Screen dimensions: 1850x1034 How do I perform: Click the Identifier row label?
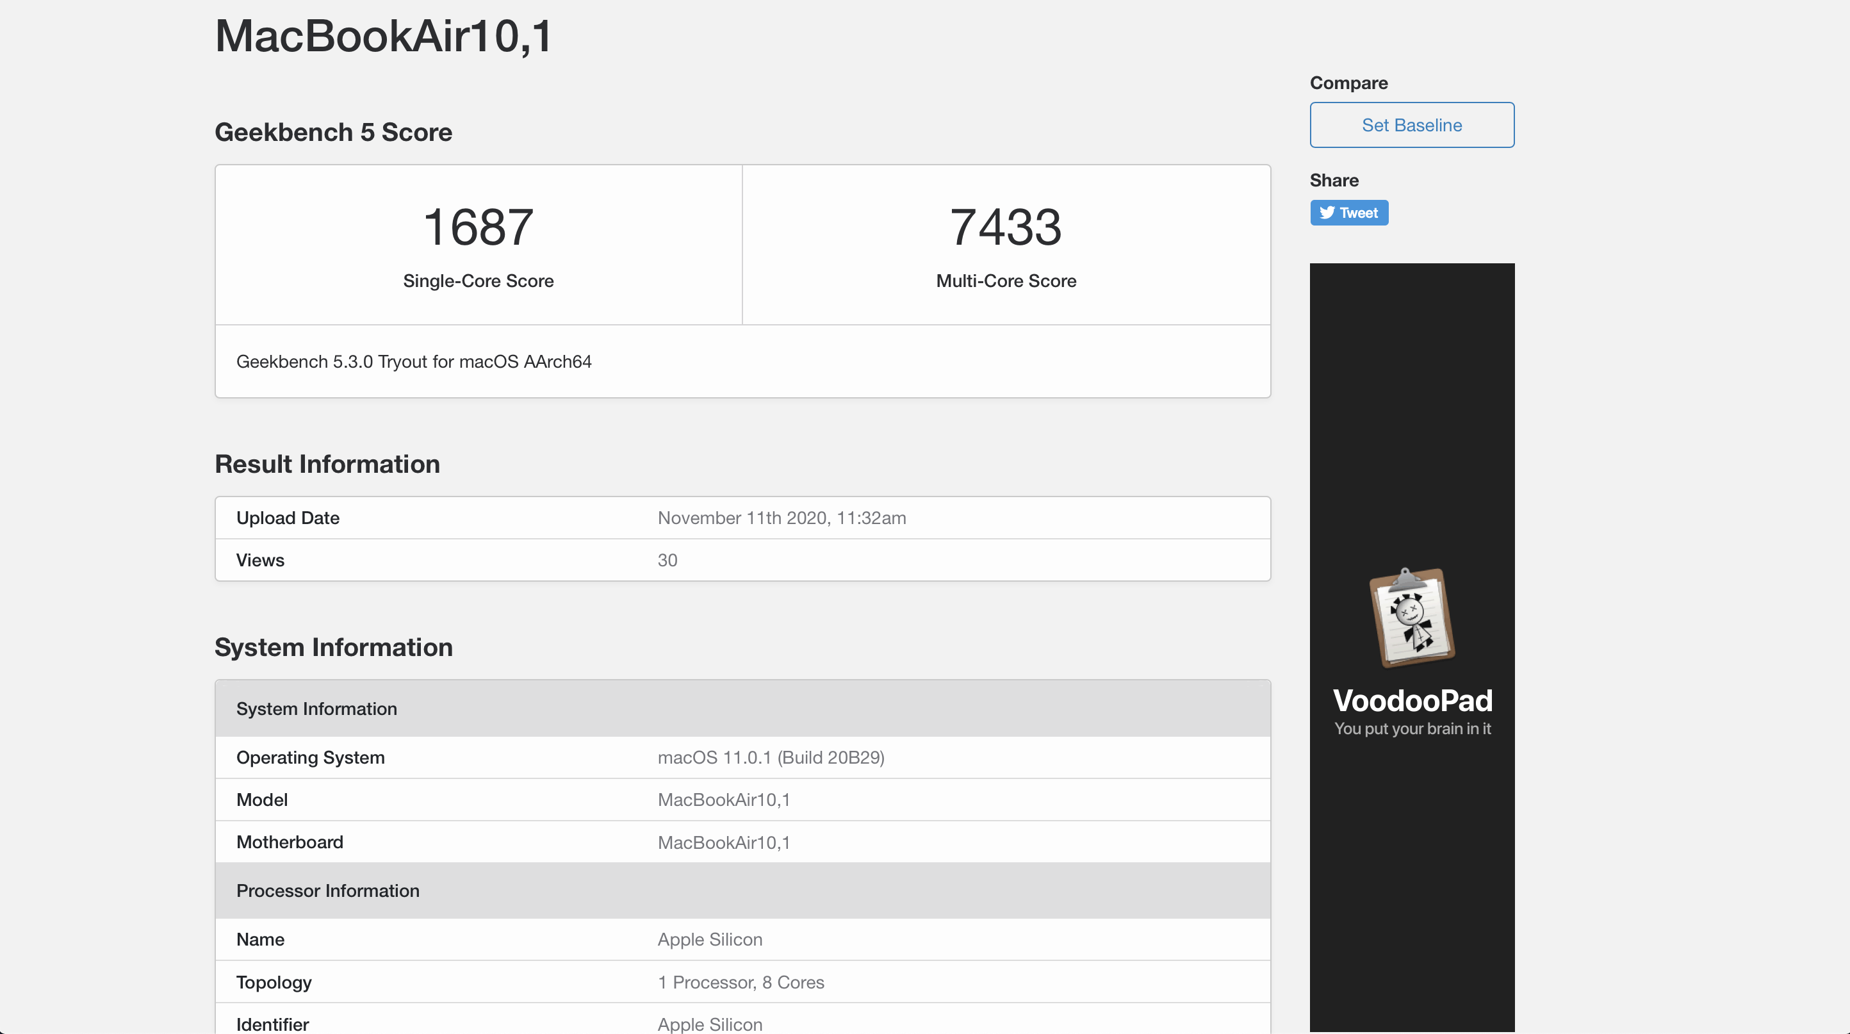tap(272, 1024)
